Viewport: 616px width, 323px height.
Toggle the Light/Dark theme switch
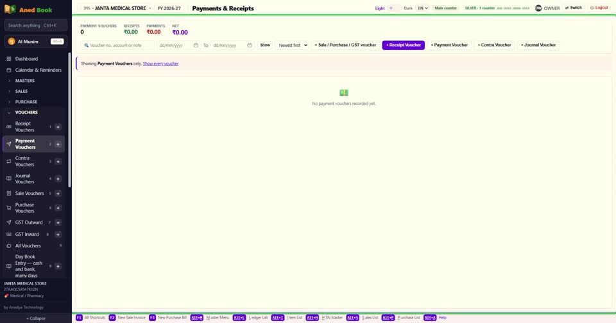[394, 8]
